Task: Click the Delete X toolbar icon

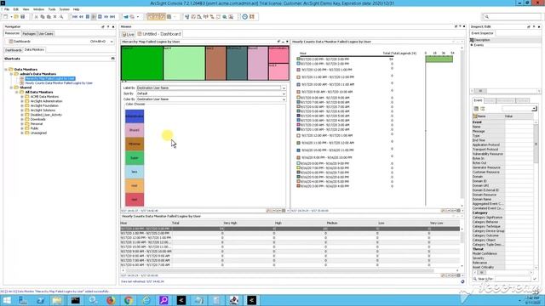Action: [54, 17]
